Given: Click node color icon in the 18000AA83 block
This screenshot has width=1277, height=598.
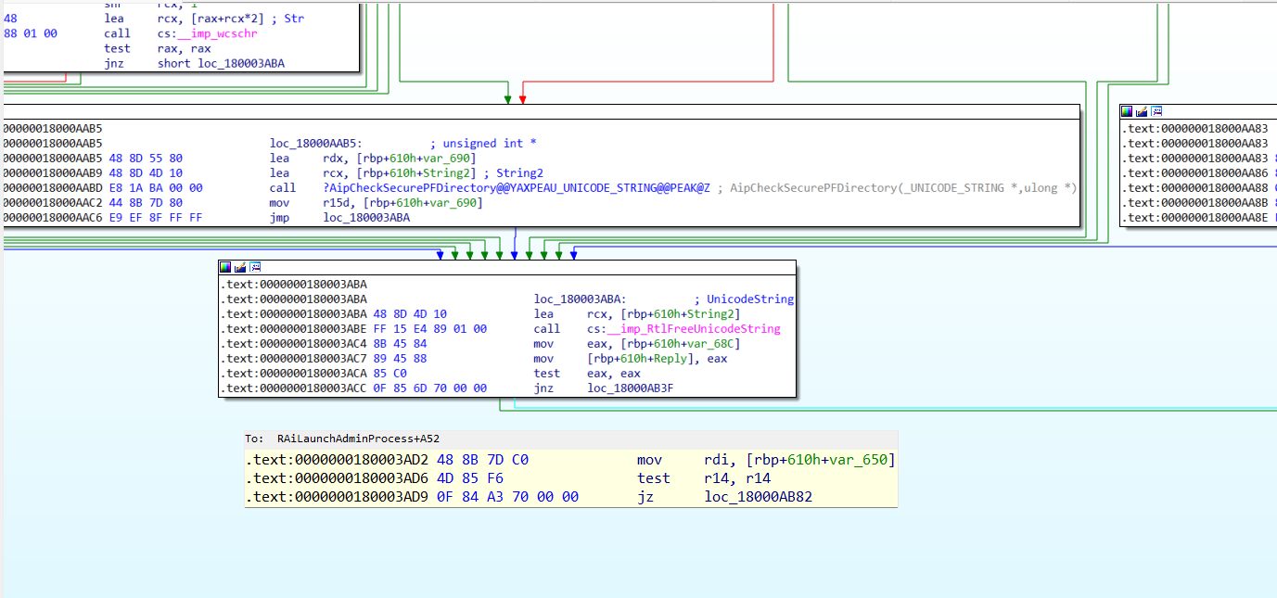Looking at the screenshot, I should pos(1127,111).
